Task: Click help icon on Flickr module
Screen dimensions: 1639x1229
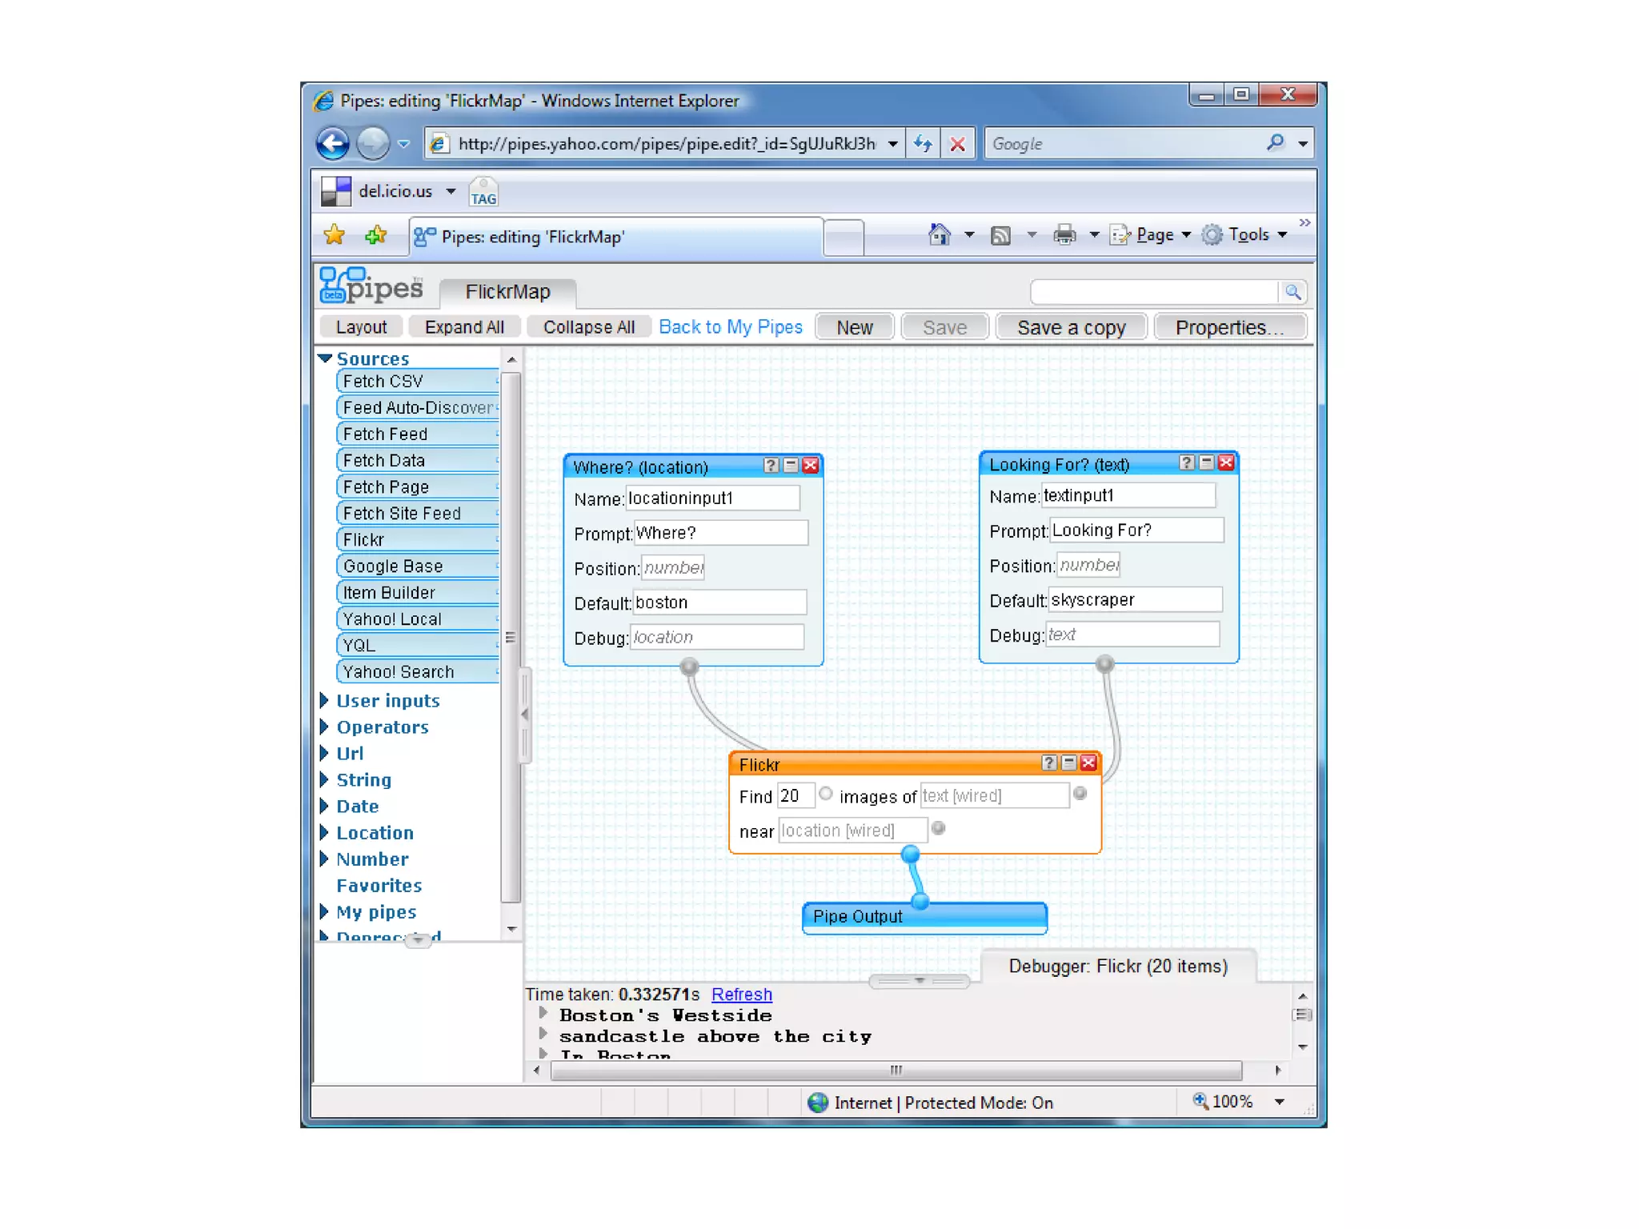Action: [1048, 763]
